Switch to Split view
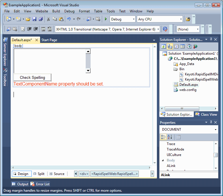The width and height of the screenshot is (223, 196). [x=39, y=174]
